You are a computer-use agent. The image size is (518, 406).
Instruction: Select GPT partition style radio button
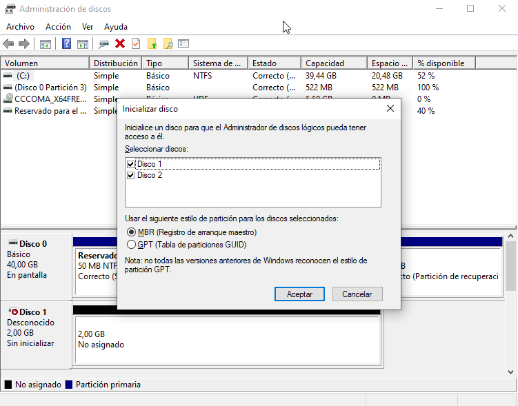[132, 245]
